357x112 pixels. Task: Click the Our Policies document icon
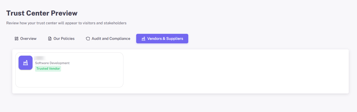pos(50,39)
